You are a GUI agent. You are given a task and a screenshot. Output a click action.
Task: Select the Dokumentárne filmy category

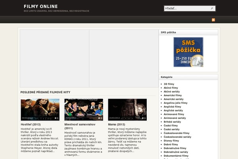click(x=176, y=156)
